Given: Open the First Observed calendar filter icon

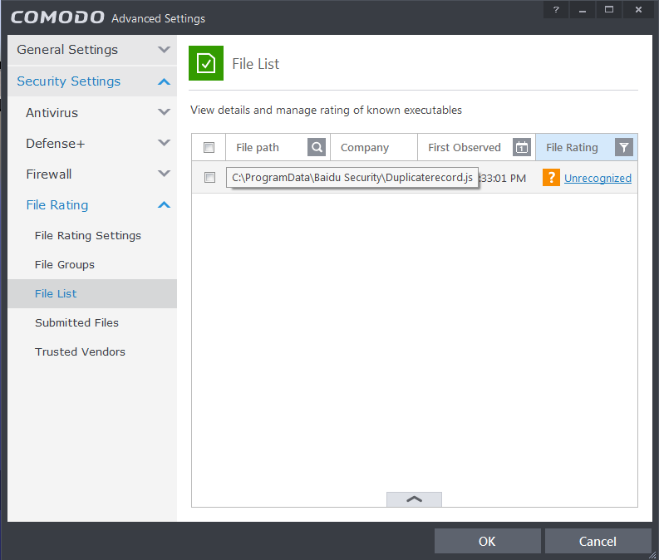Looking at the screenshot, I should pos(522,147).
